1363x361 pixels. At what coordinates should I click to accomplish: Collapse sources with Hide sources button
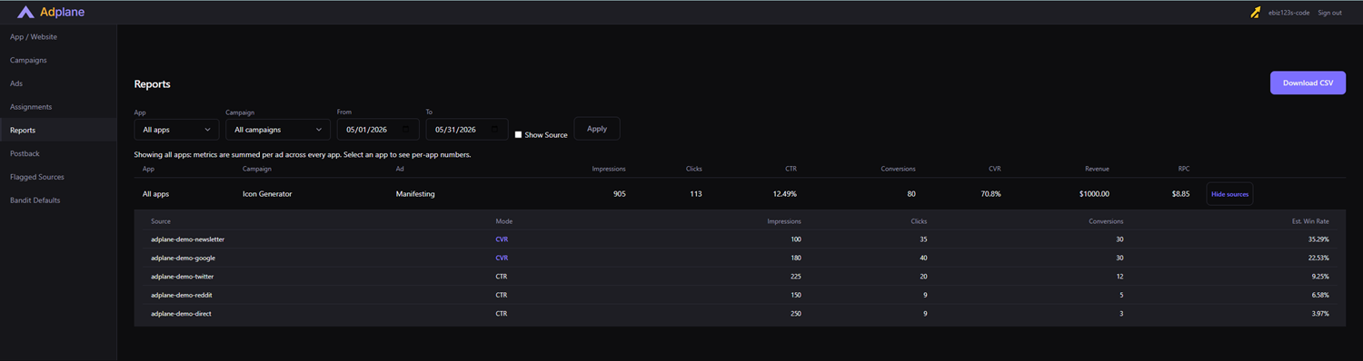pyautogui.click(x=1229, y=194)
